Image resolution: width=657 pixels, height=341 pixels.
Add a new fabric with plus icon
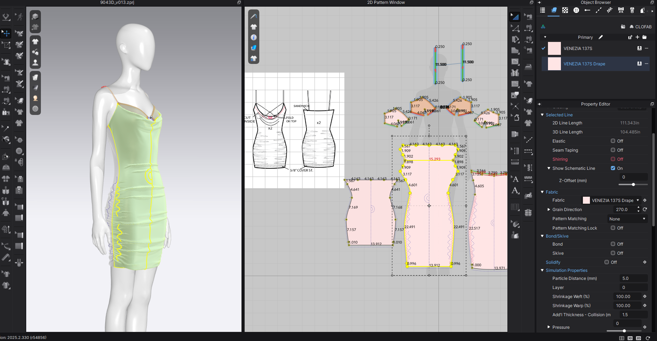(637, 37)
